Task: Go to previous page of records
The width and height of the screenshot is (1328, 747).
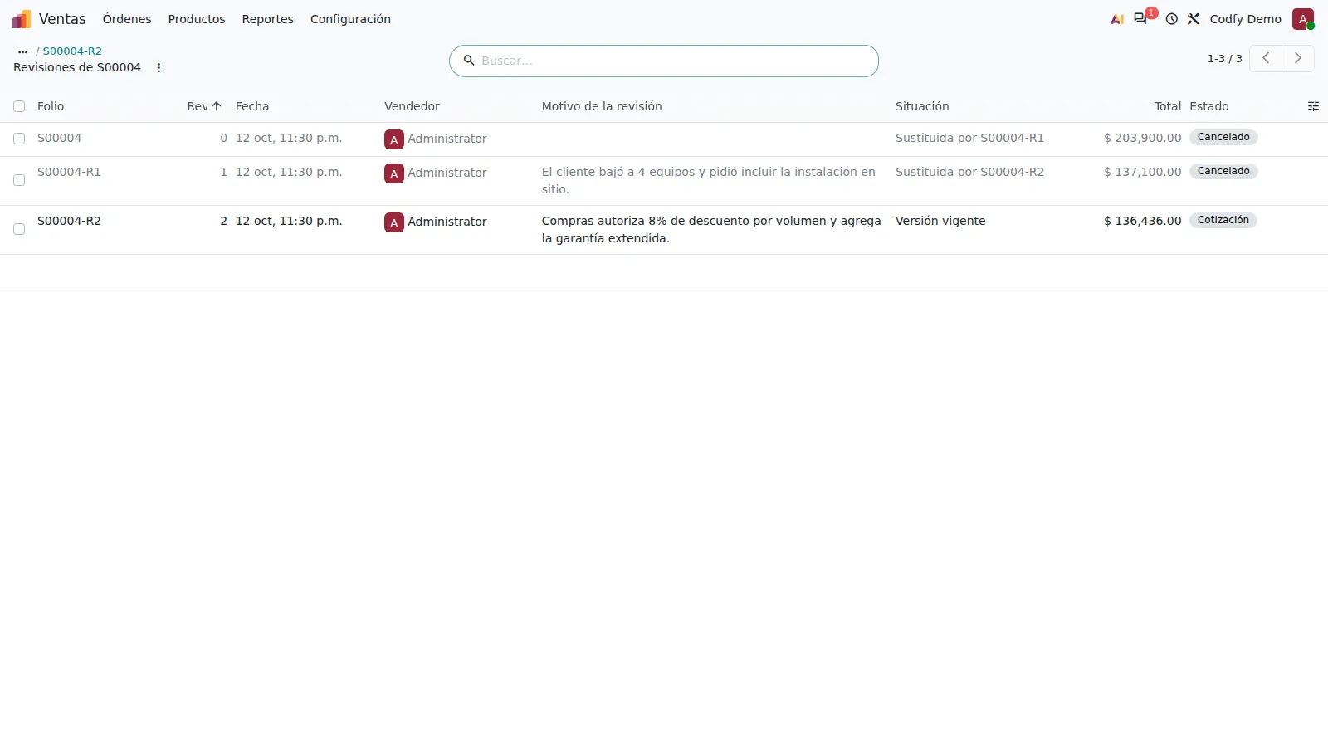Action: tap(1266, 58)
